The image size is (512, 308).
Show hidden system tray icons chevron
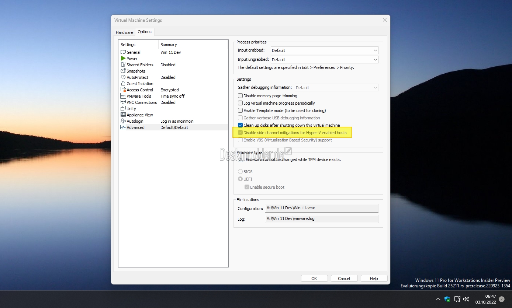pyautogui.click(x=438, y=299)
